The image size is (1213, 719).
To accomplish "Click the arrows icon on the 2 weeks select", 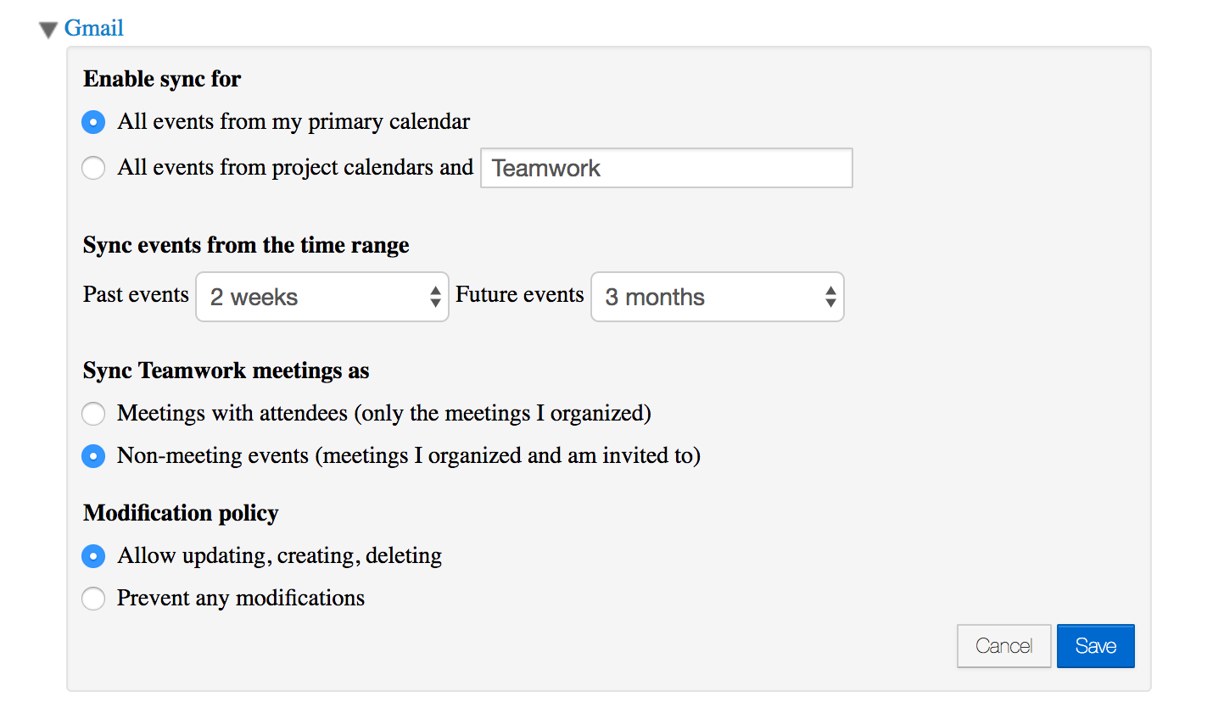I will (x=435, y=297).
